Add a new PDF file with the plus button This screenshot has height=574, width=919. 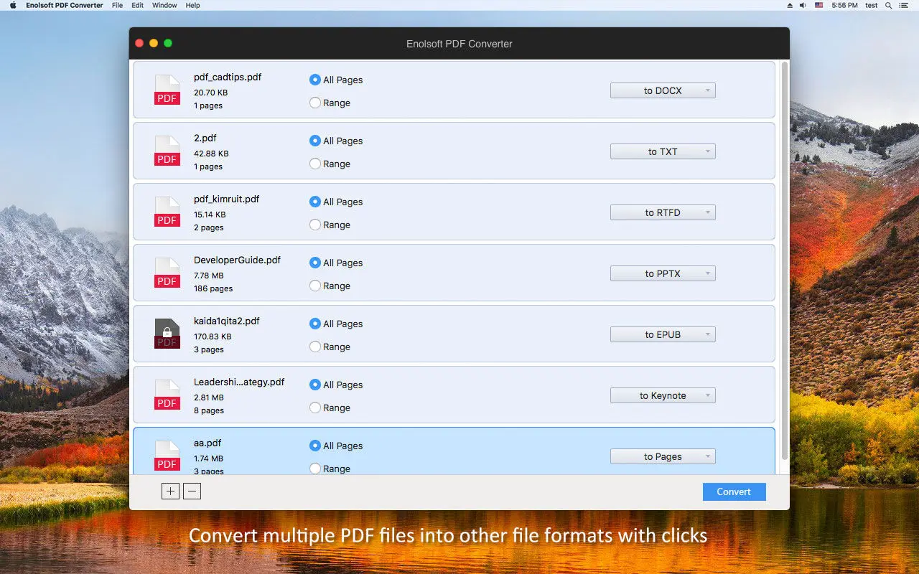(x=170, y=491)
